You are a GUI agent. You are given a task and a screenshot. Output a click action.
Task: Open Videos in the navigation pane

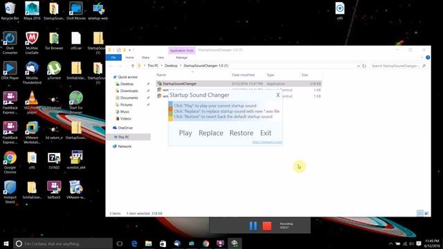point(125,119)
